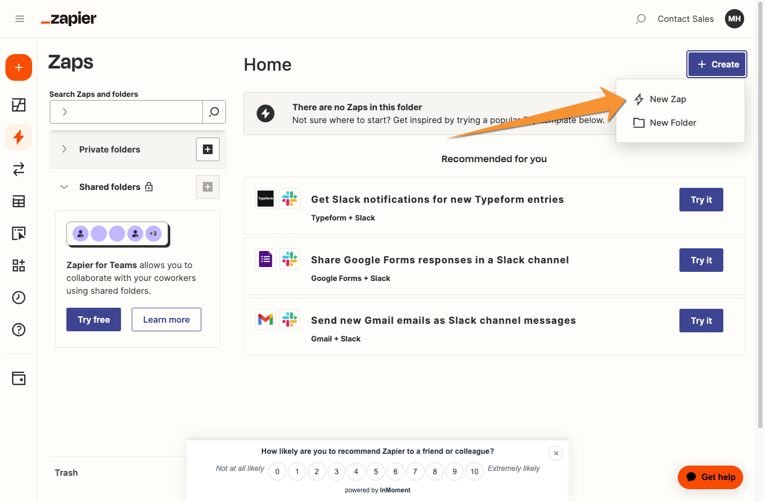Open the wallet billing icon in sidebar

(x=19, y=378)
